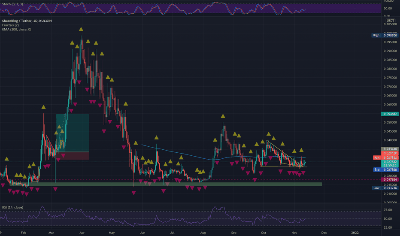The image size is (400, 236).
Task: Select the Stochastic oscillator line in top pane
Action: [153, 9]
